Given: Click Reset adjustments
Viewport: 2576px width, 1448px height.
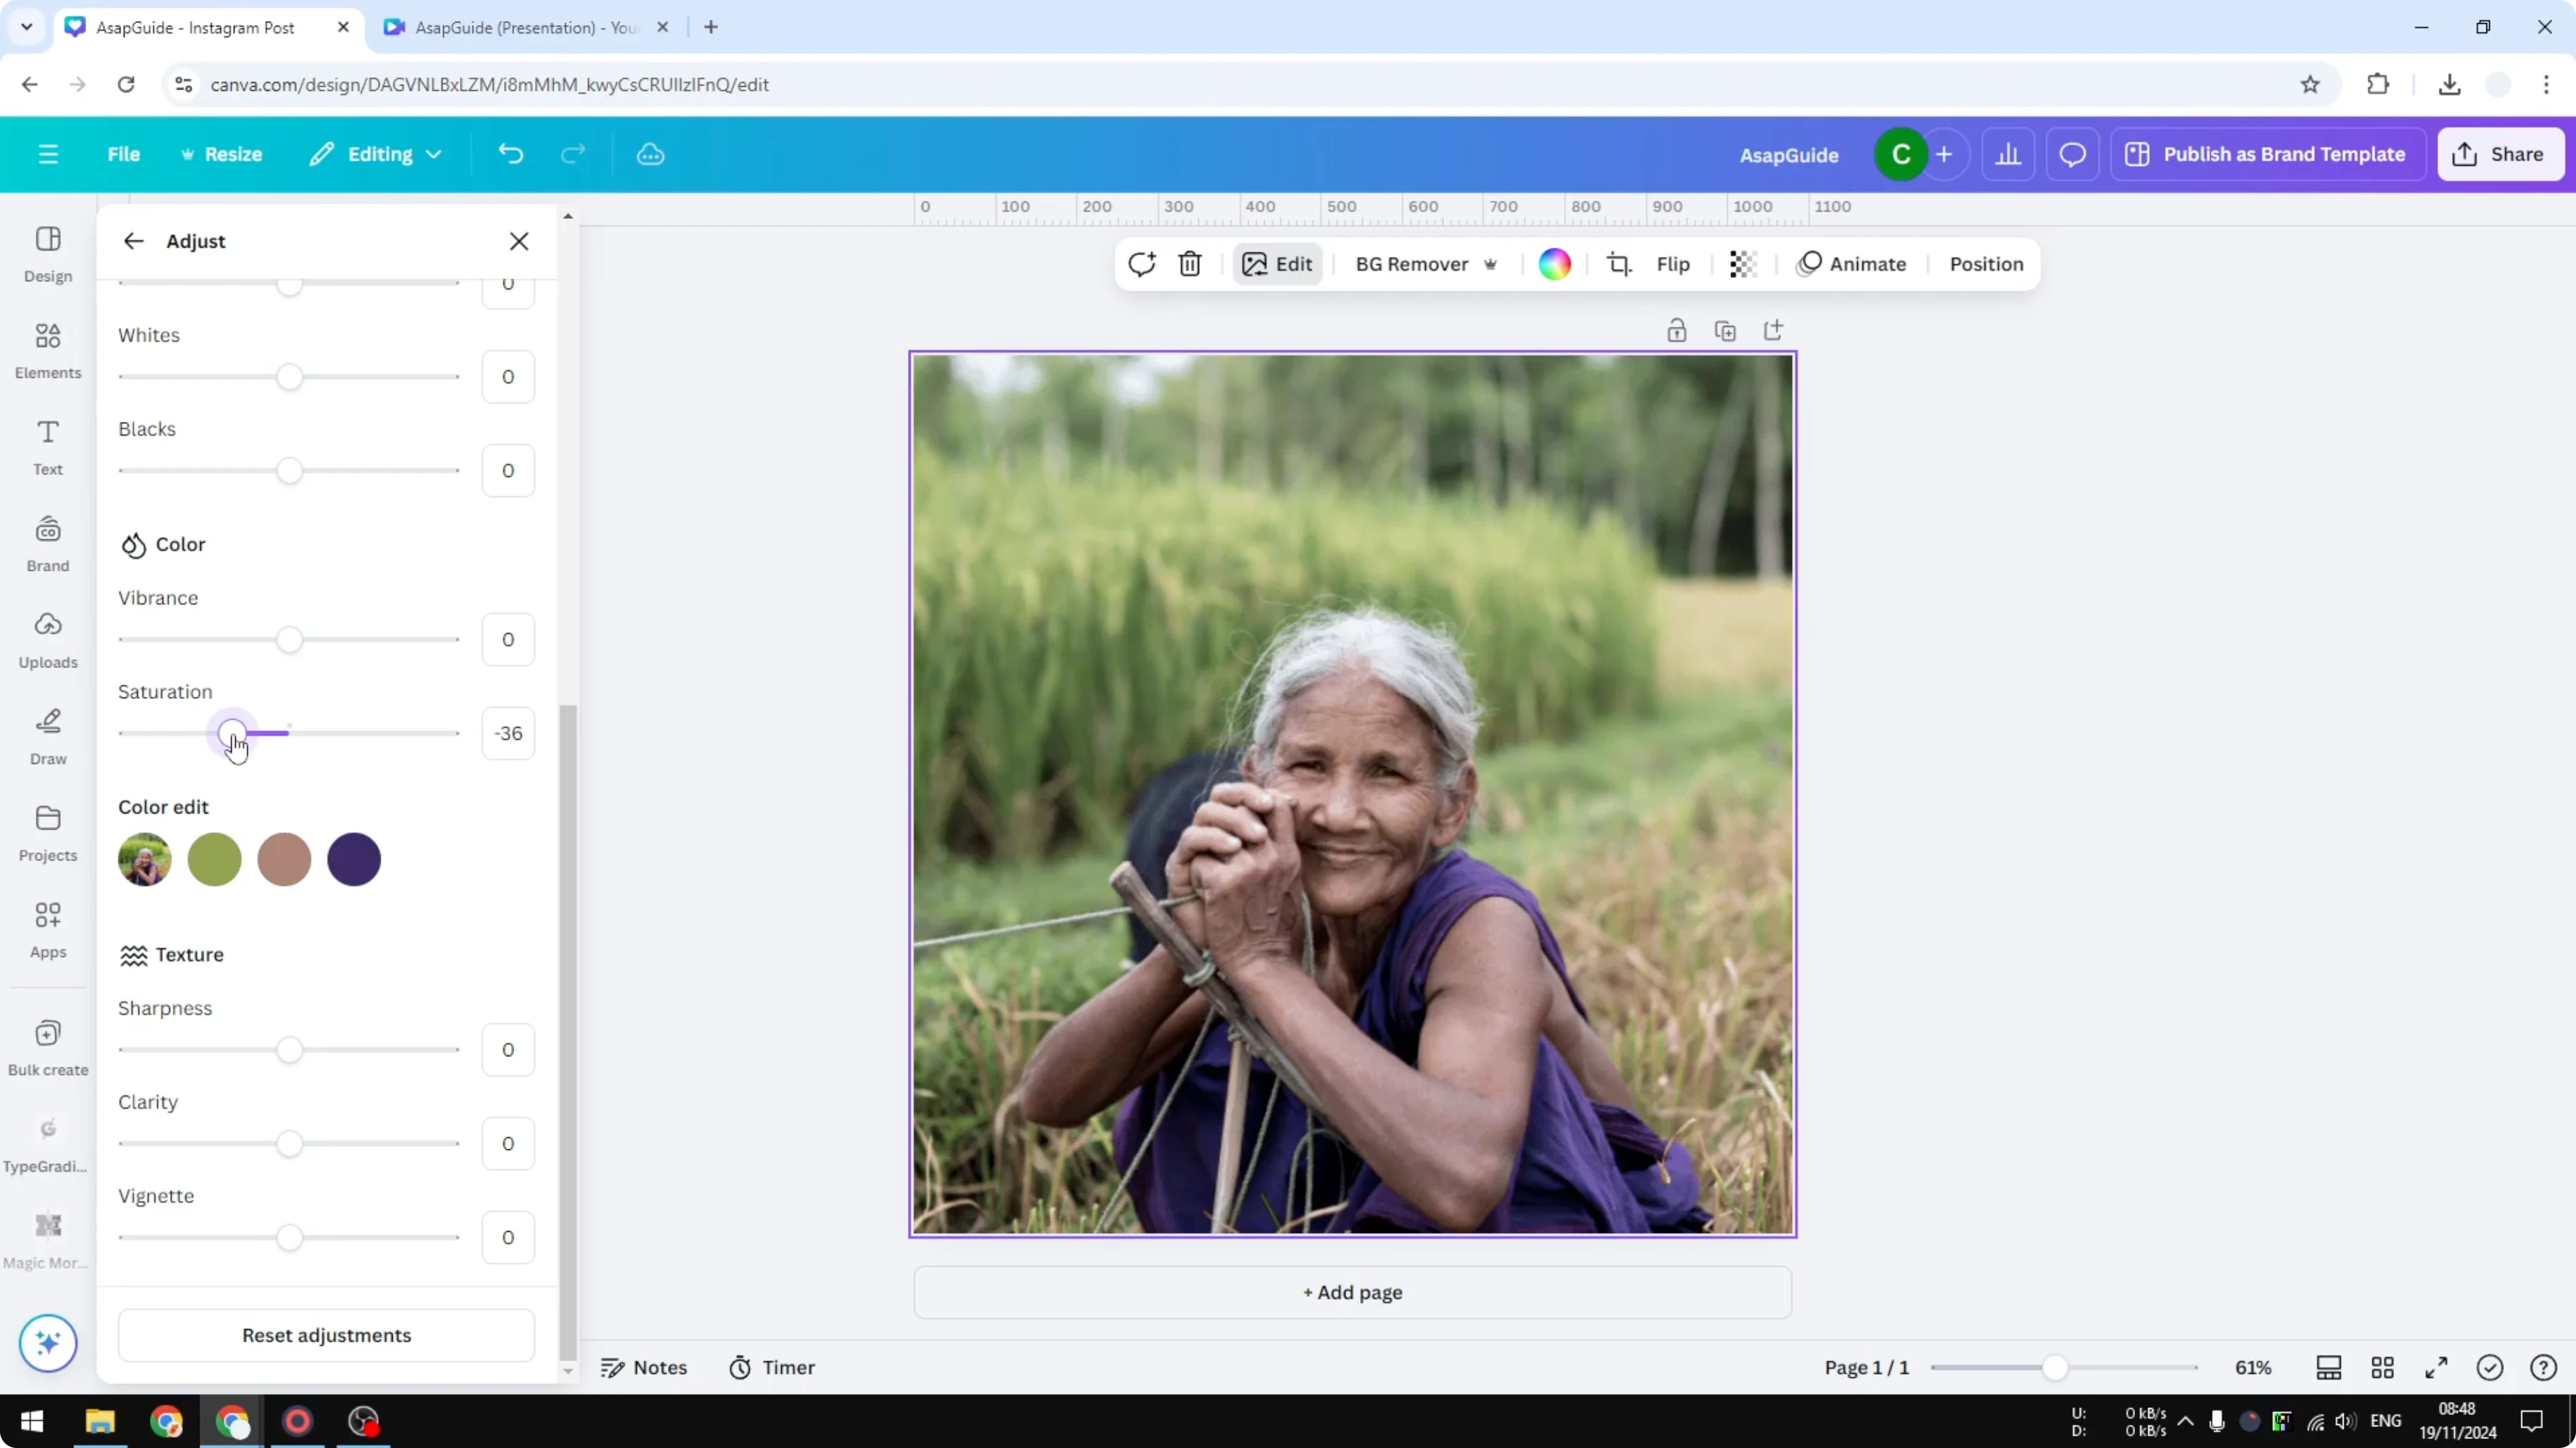Looking at the screenshot, I should pyautogui.click(x=325, y=1335).
